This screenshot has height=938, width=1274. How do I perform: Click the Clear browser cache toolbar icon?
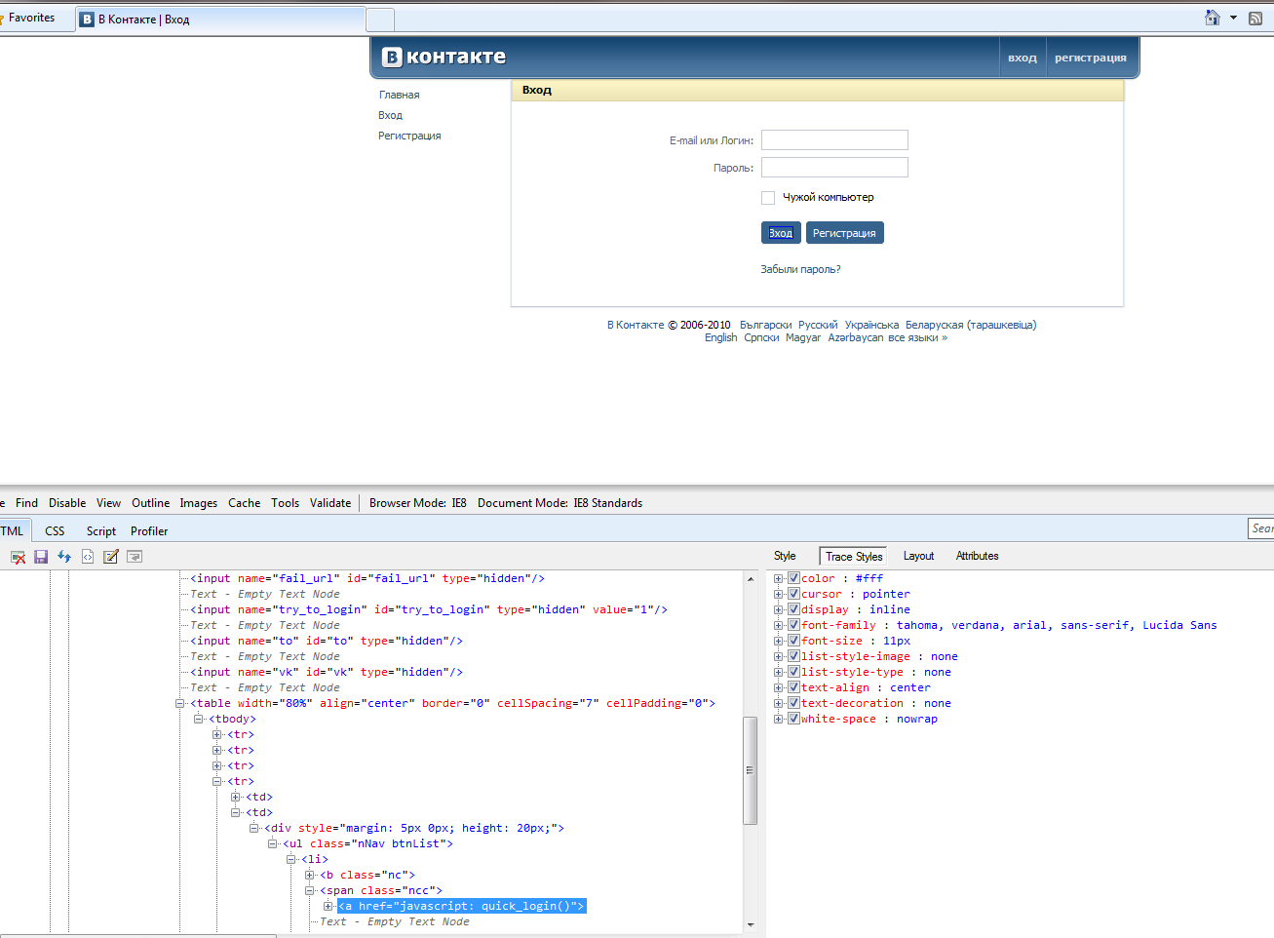(x=18, y=557)
